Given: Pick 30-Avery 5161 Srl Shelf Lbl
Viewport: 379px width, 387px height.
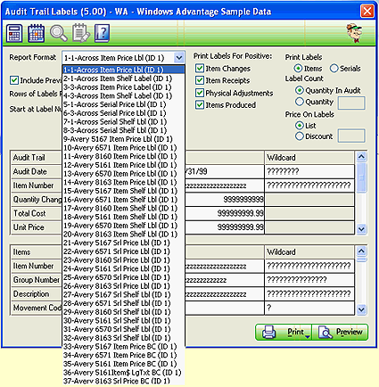Looking at the screenshot, I should pyautogui.click(x=123, y=320).
